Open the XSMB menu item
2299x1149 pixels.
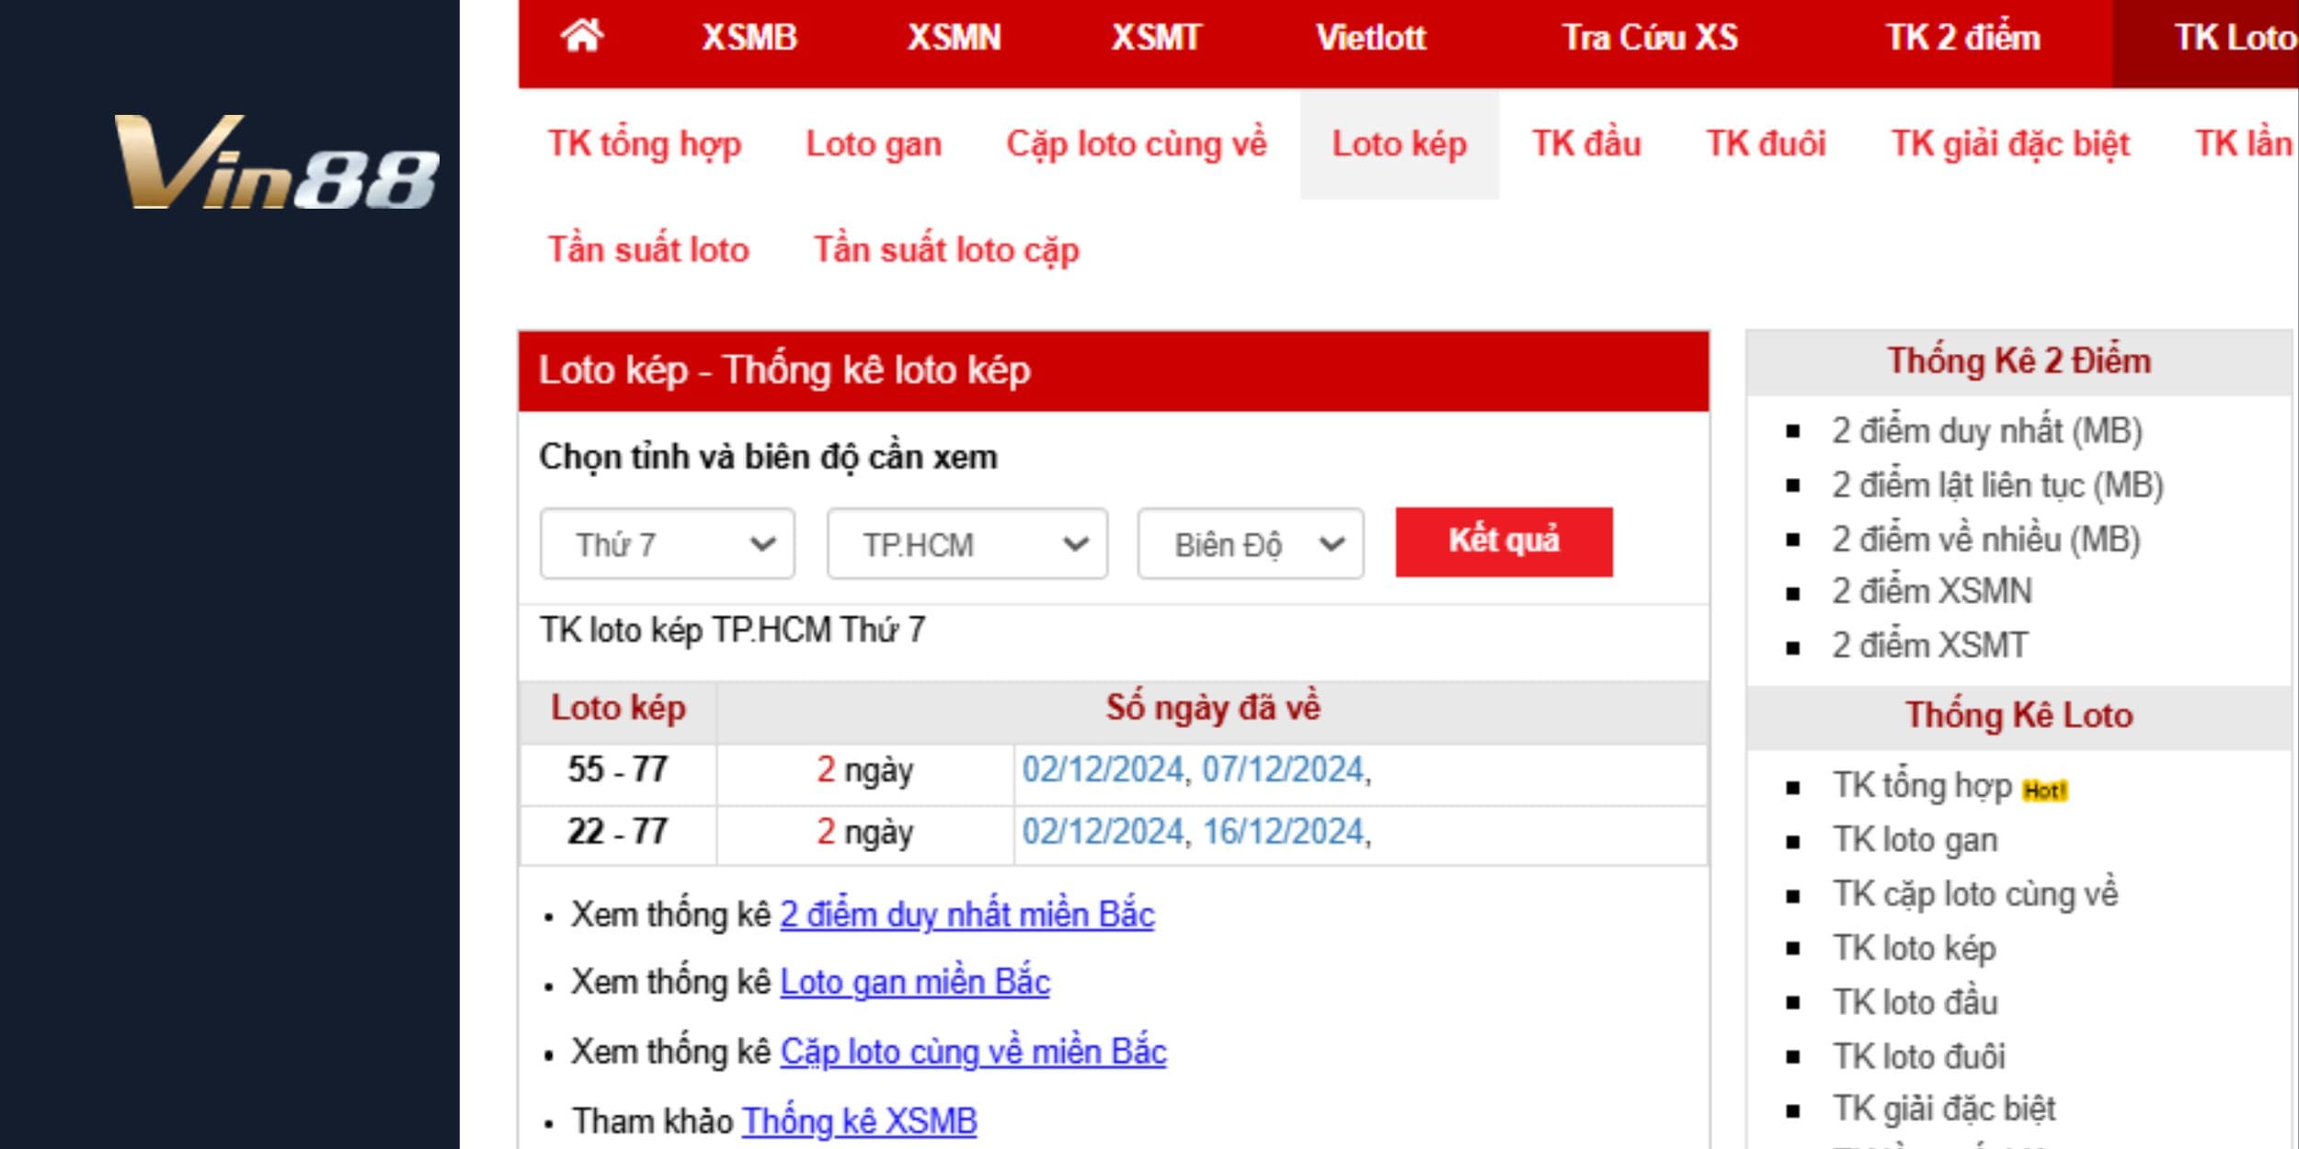click(x=749, y=38)
